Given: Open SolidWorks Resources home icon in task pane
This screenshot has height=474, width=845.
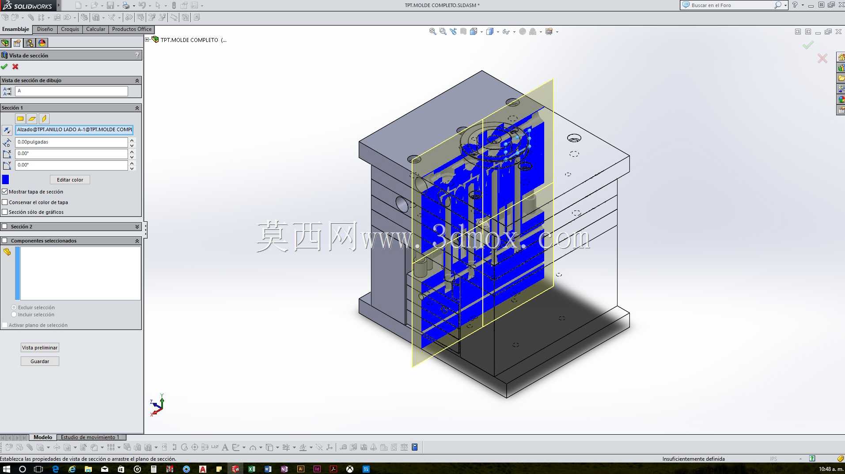Looking at the screenshot, I should tap(841, 57).
